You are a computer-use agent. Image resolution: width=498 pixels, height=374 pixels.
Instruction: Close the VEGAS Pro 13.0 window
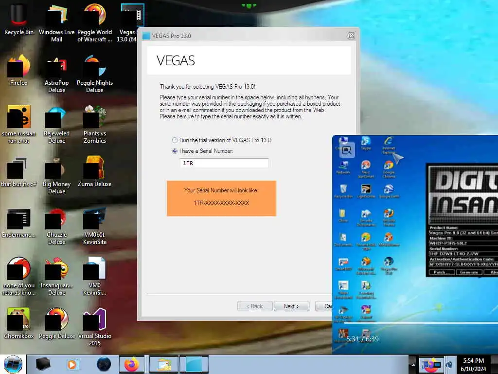coord(351,36)
